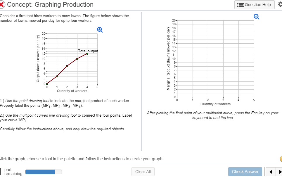Click the Quantity of workers axis label

click(x=72, y=90)
